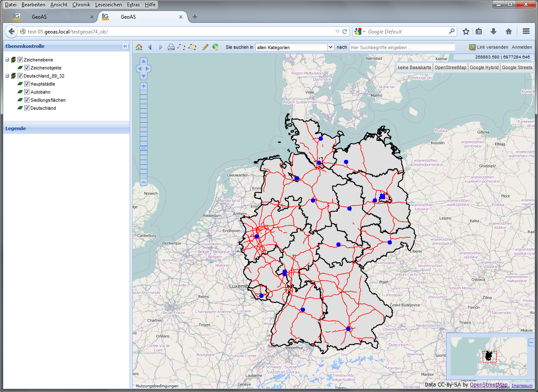538x392 pixels.
Task: Uncheck the Autobahn layer checkbox
Action: pyautogui.click(x=27, y=92)
